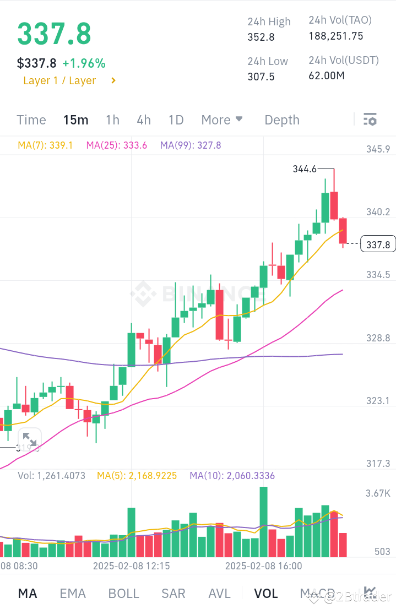This screenshot has height=609, width=396.
Task: Select the 4h interval tab
Action: [x=144, y=119]
